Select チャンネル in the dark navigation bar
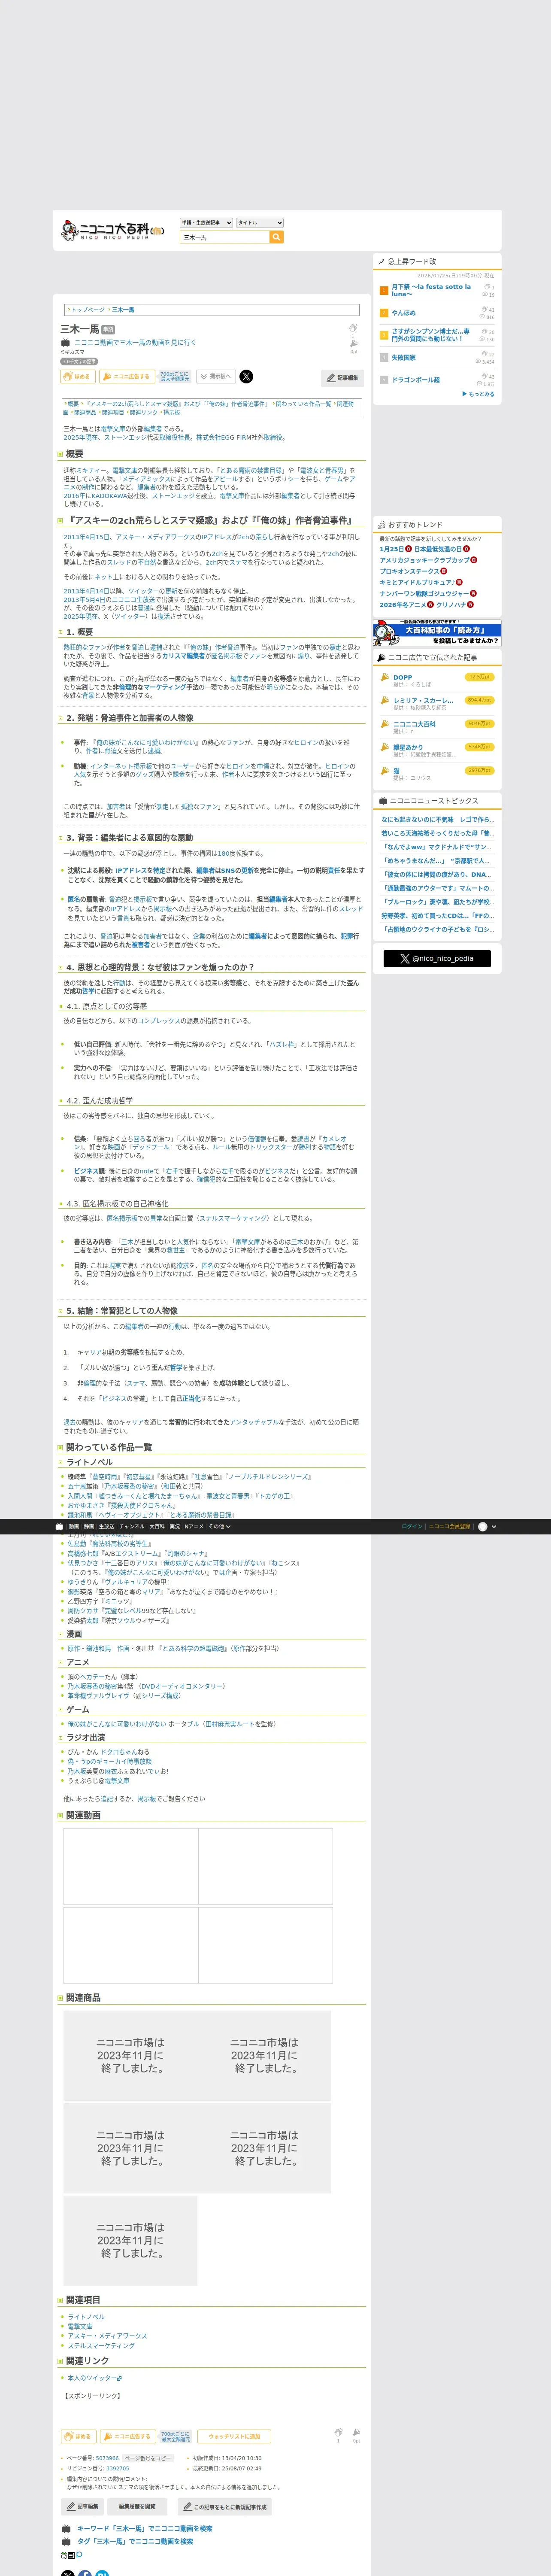The width and height of the screenshot is (551, 2576). 132,1527
